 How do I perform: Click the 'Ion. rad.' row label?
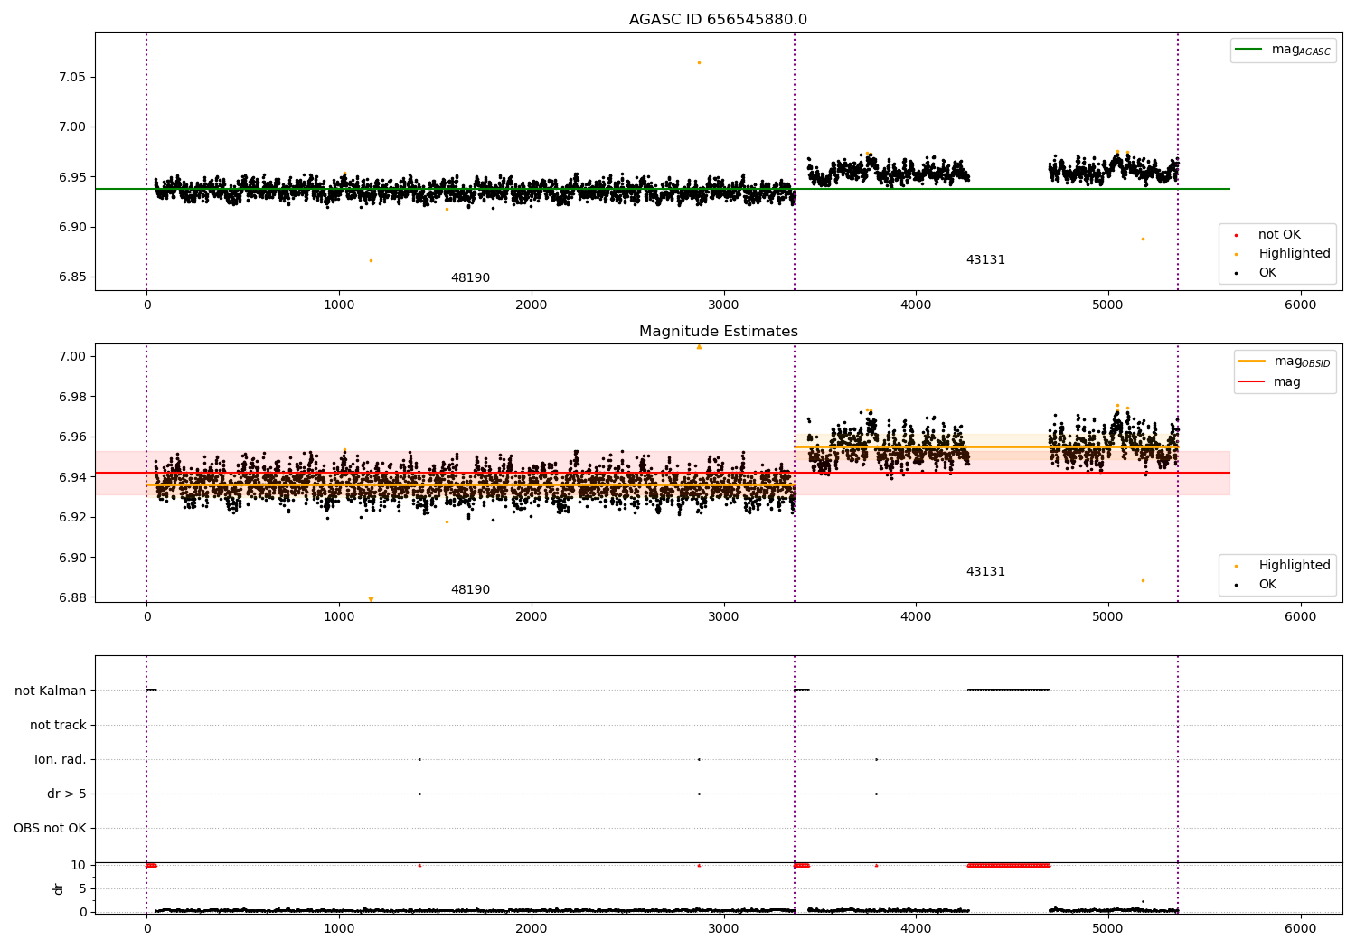point(61,759)
